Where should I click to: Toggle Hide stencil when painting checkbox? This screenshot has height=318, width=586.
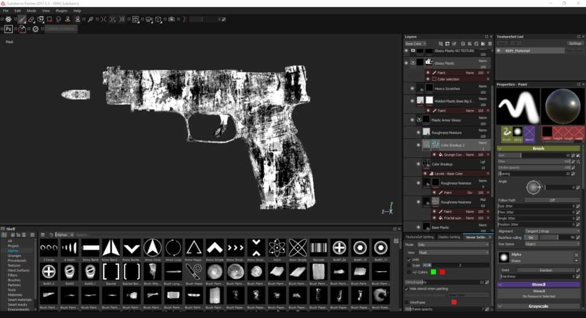[x=407, y=289]
